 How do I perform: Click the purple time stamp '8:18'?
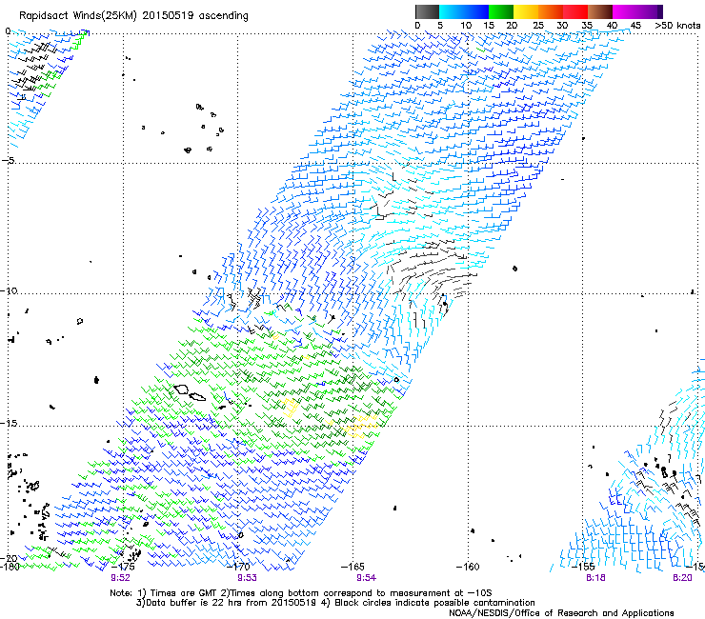click(x=595, y=578)
